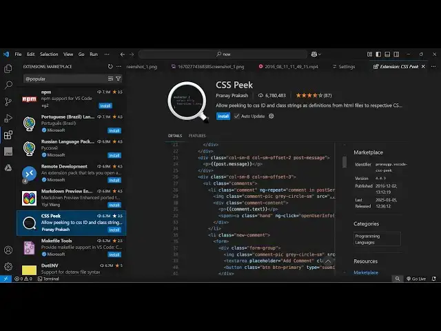The width and height of the screenshot is (441, 331).
Task: Install the CSS Peek extension from details page
Action: coord(223,116)
